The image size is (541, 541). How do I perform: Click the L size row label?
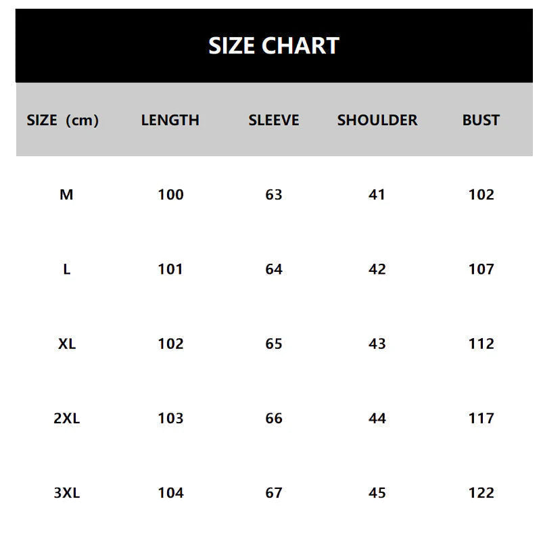pos(66,269)
